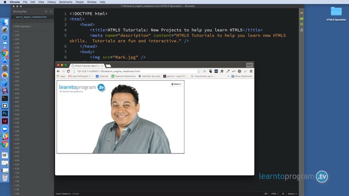This screenshot has height=196, width=349.
Task: Open the Apps bookmark shortcut
Action: tap(61, 76)
